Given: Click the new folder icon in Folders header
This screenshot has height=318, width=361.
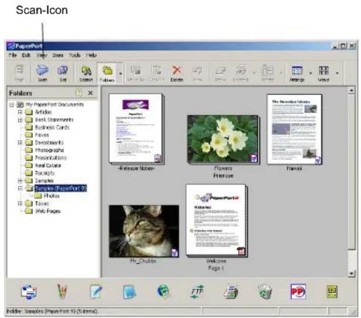Looking at the screenshot, I should point(79,92).
